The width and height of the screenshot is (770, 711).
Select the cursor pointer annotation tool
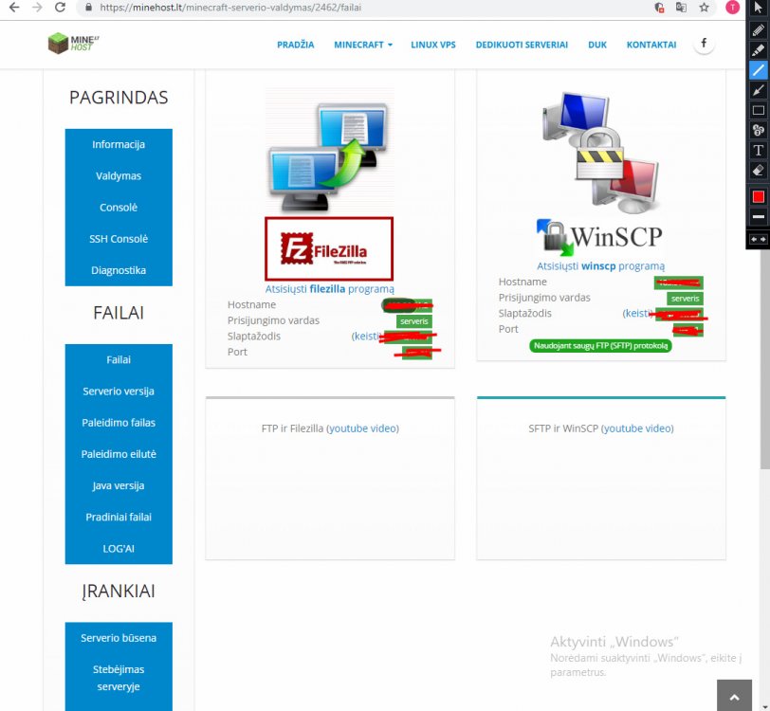[759, 8]
